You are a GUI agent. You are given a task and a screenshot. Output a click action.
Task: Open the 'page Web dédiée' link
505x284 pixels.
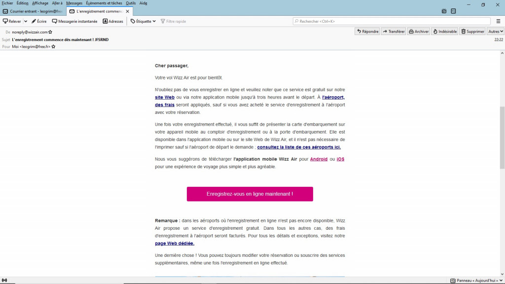click(175, 244)
